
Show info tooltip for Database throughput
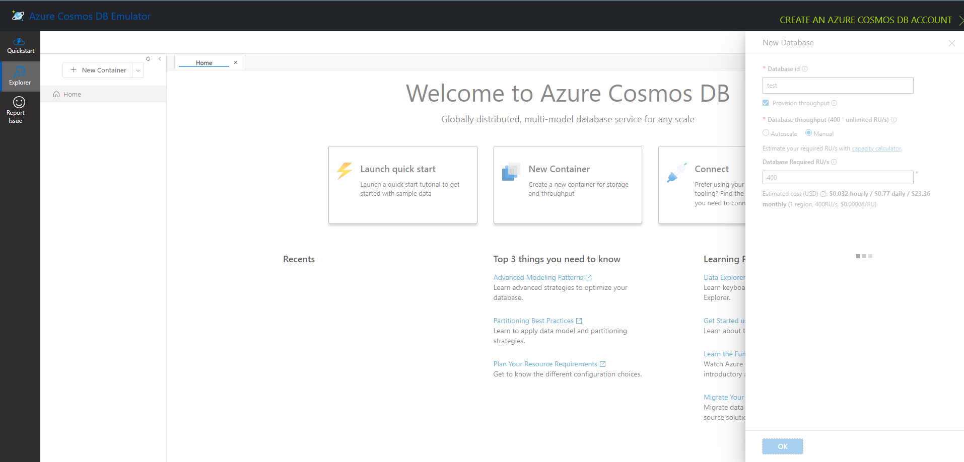coord(893,120)
